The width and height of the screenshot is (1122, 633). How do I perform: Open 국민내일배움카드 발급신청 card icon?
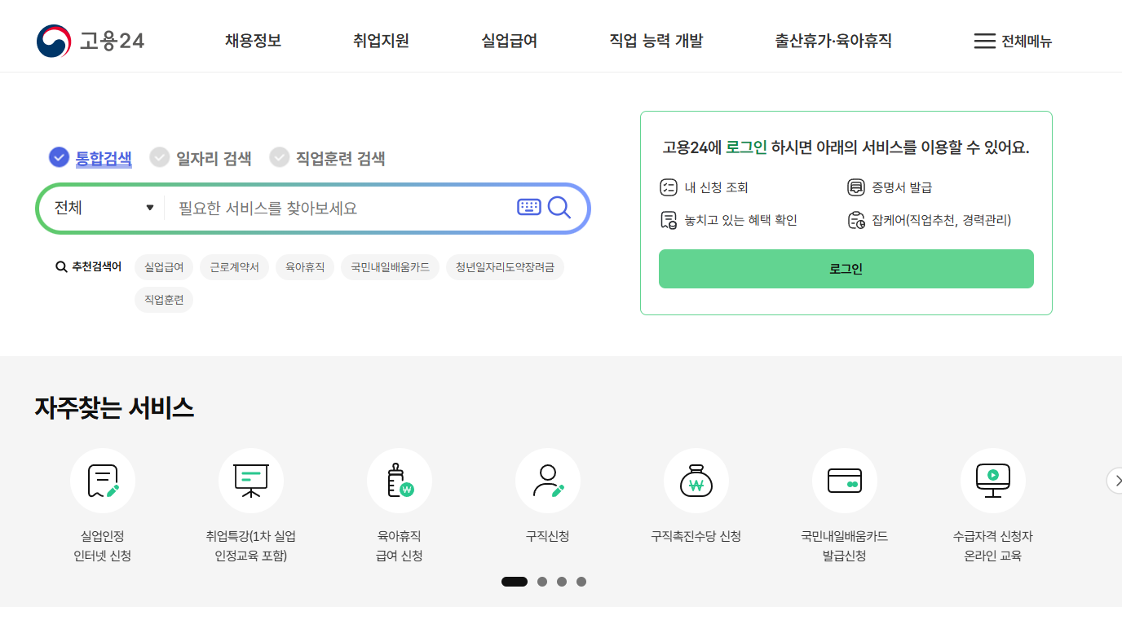(845, 481)
